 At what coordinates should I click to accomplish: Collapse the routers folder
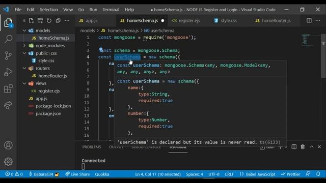point(24,68)
